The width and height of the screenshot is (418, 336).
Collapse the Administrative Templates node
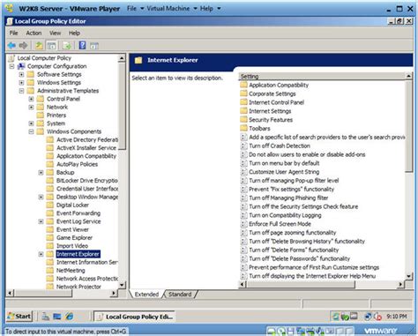click(21, 91)
